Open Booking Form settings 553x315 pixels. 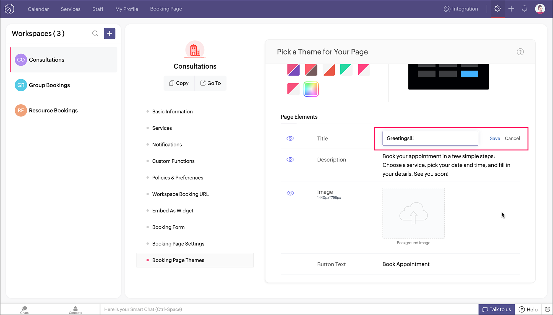168,227
